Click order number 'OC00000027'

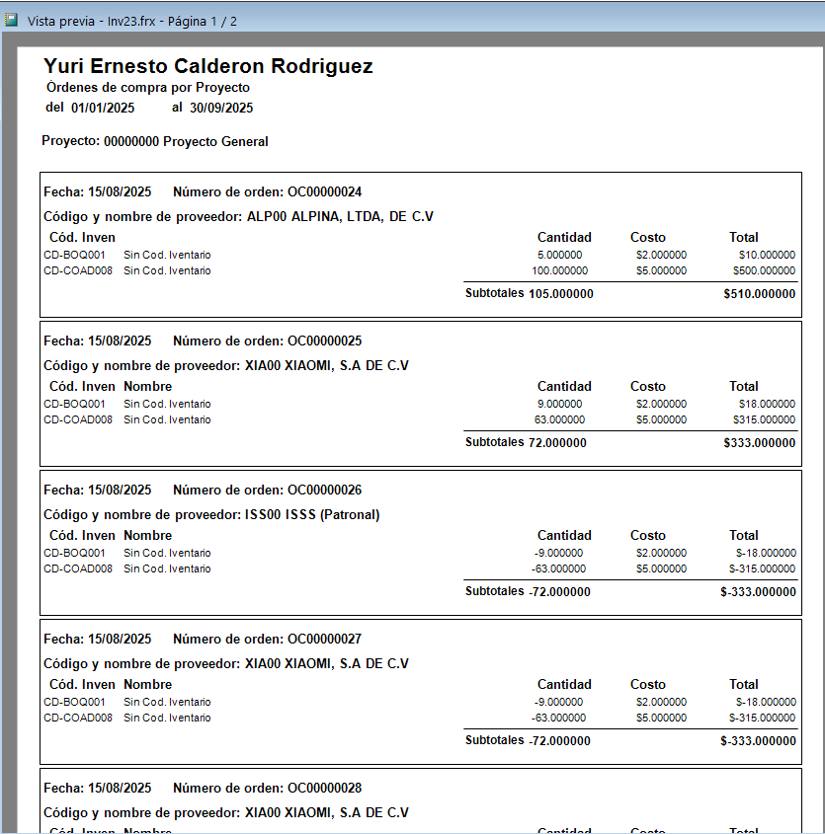point(324,639)
